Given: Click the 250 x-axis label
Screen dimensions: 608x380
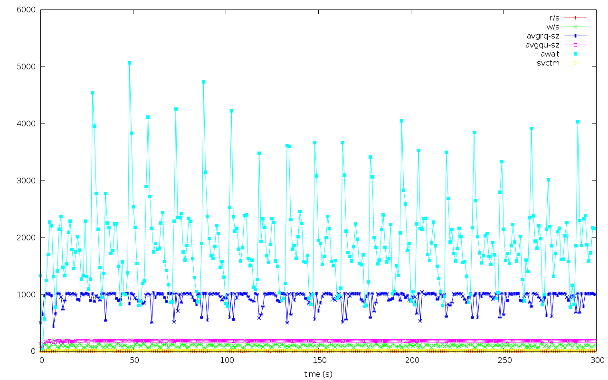Looking at the screenshot, I should point(504,361).
